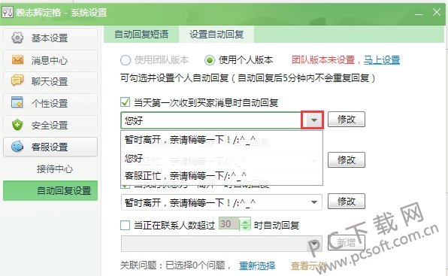Switch to 自动回复短语 tab
448x276 pixels.
141,35
